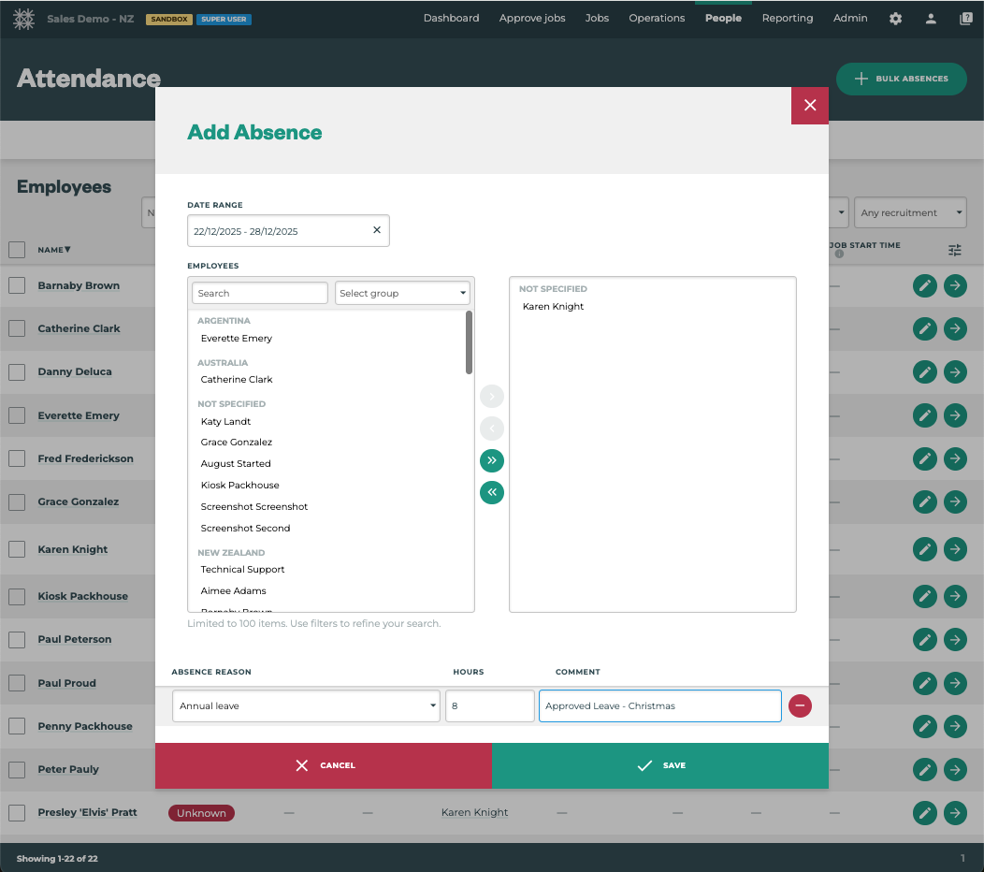Image resolution: width=984 pixels, height=872 pixels.
Task: Open column filter settings icon in table header
Action: point(954,250)
